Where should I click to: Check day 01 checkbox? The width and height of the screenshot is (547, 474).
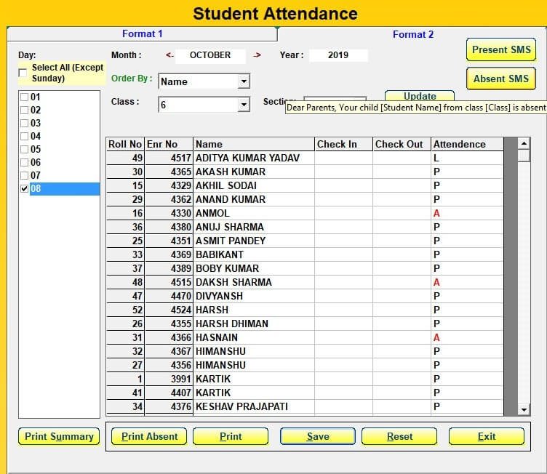coord(25,97)
